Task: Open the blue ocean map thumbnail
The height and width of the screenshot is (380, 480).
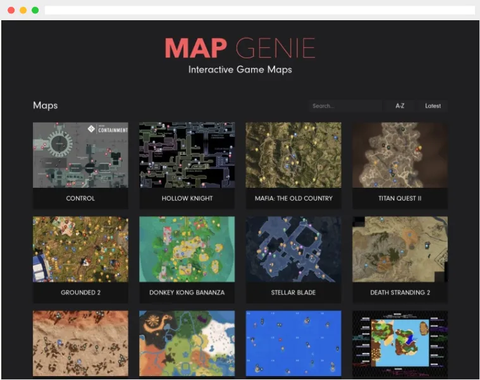Action: (x=293, y=343)
